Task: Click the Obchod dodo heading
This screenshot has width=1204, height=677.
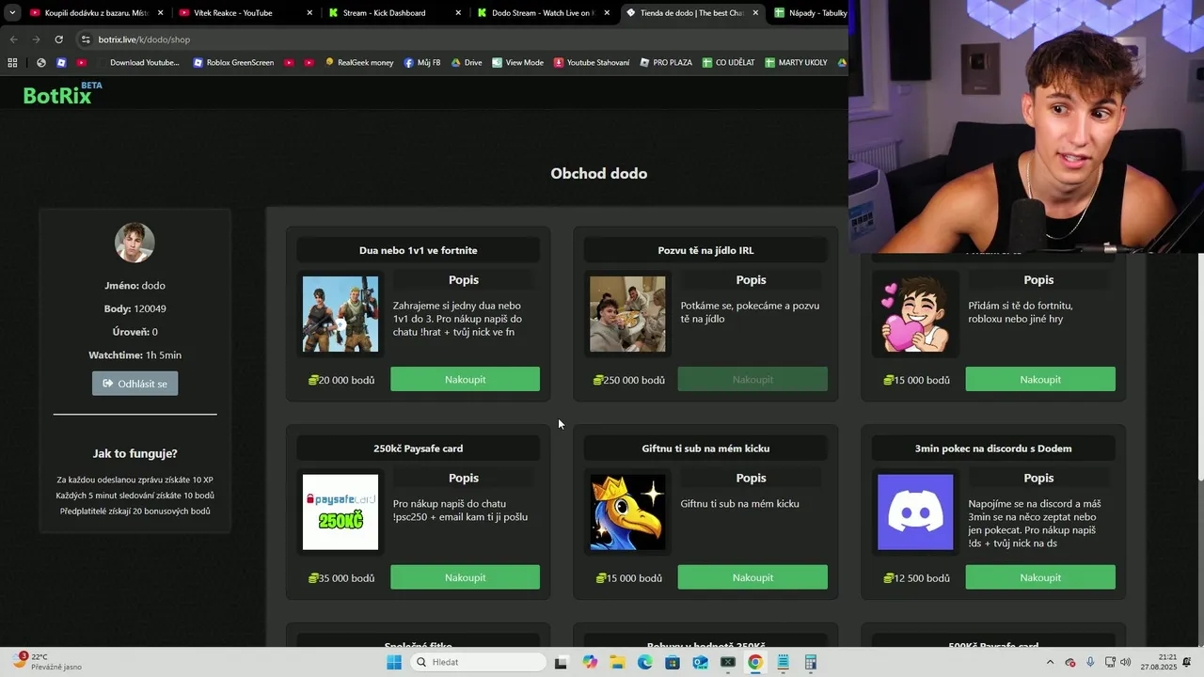Action: click(x=598, y=173)
